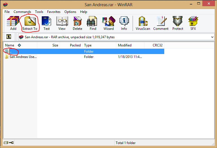Image resolution: width=217 pixels, height=148 pixels.
Task: Run VirusScan on the archive
Action: coord(143,23)
